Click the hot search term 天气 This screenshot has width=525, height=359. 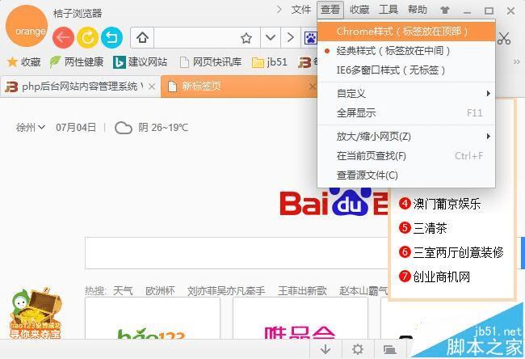pos(123,290)
